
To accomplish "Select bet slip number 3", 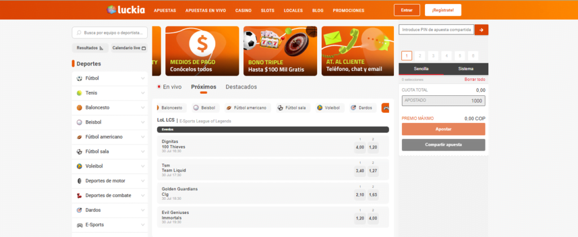I will pyautogui.click(x=433, y=56).
